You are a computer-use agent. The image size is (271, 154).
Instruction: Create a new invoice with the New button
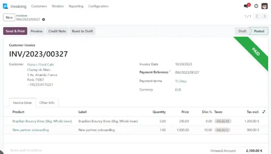[9, 17]
